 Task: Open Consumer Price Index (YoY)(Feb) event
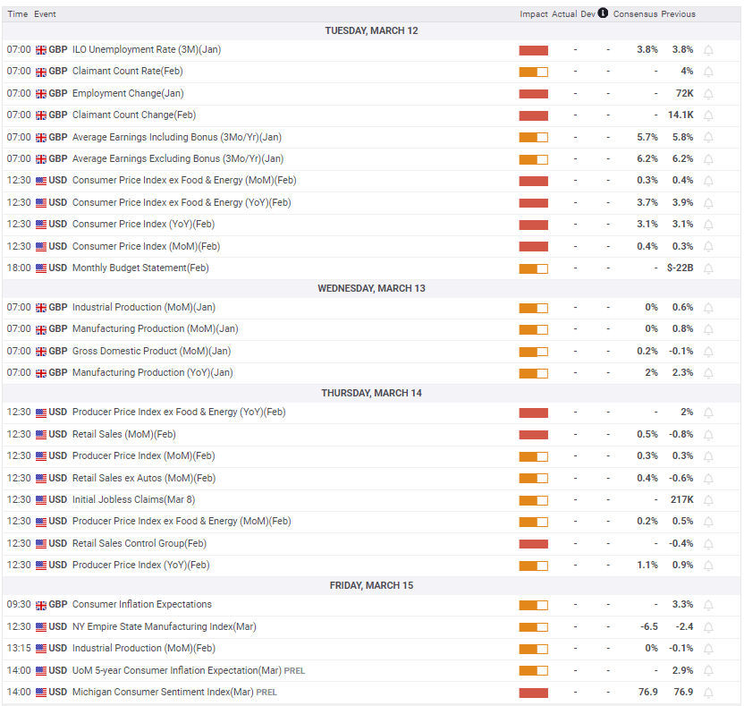coord(143,224)
